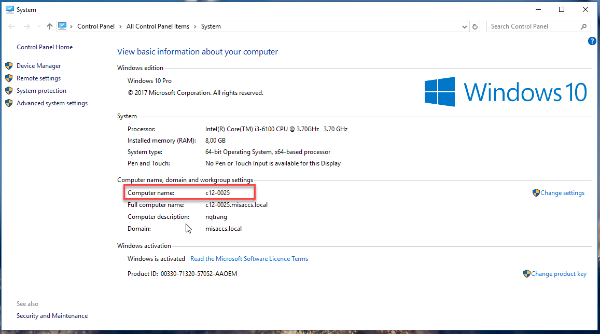Click the Forward navigation arrow

[x=26, y=26]
